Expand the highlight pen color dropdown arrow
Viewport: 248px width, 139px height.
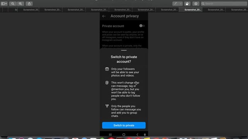tap(181, 3)
